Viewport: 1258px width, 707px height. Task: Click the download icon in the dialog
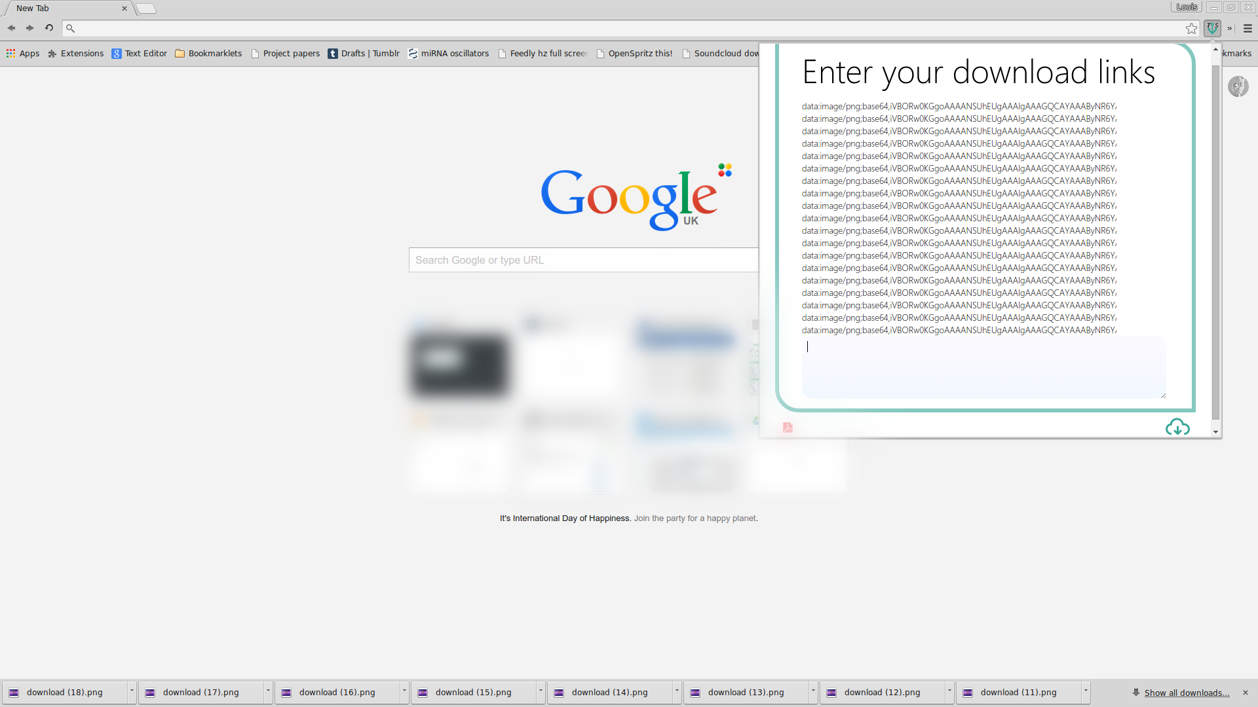click(1177, 426)
